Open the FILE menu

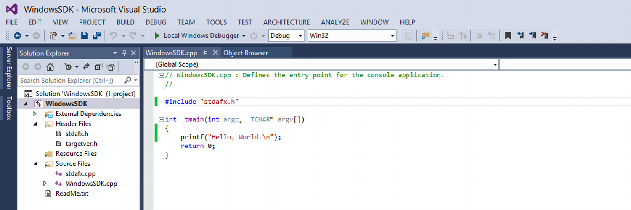(x=12, y=22)
